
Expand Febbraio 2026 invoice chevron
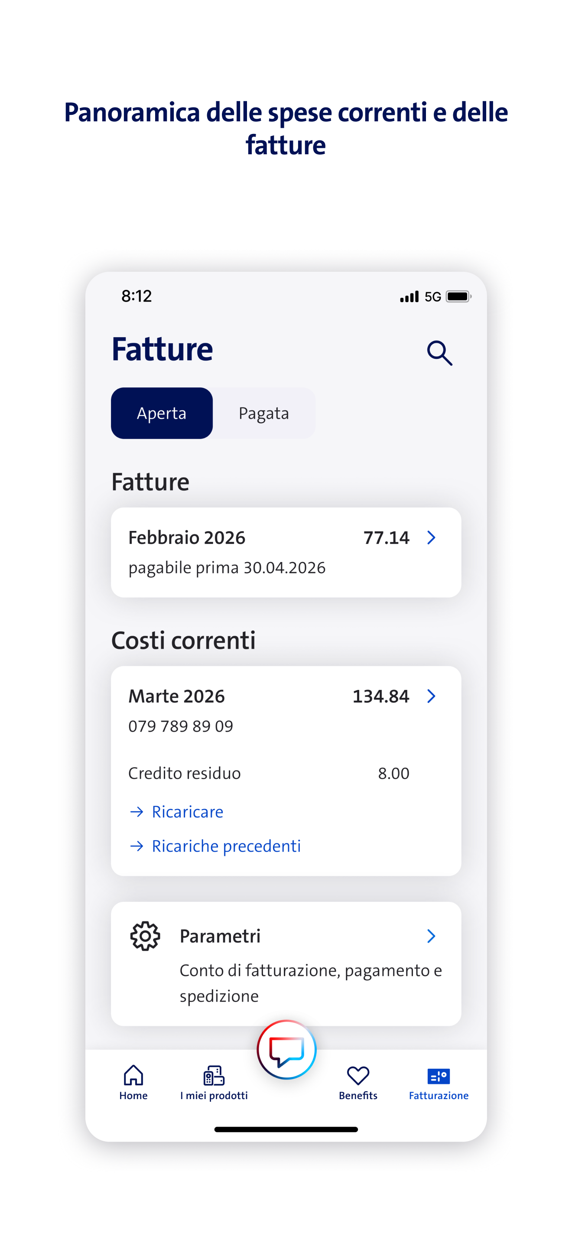(431, 537)
